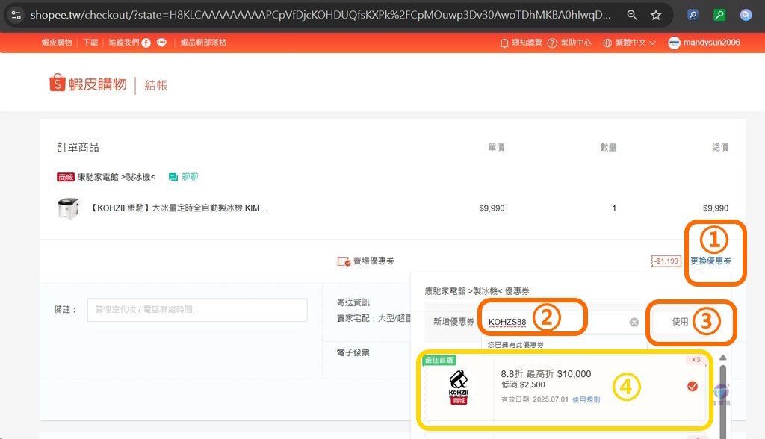Click the voucher list scrollbar thumb
Image resolution: width=765 pixels, height=439 pixels.
[x=723, y=401]
